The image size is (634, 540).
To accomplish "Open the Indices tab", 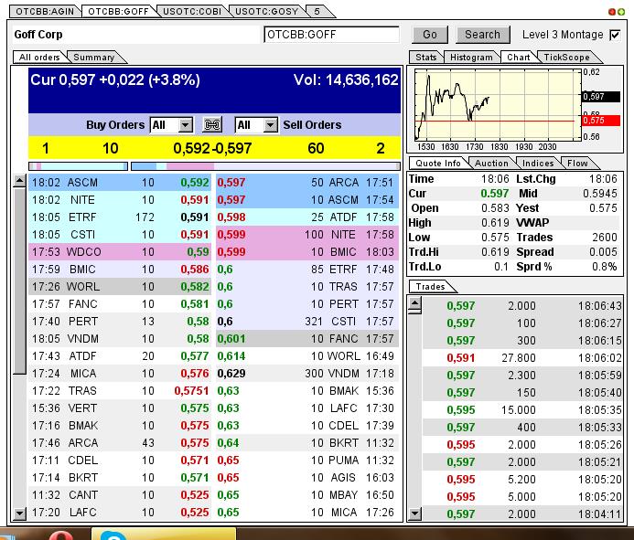I will pyautogui.click(x=538, y=164).
